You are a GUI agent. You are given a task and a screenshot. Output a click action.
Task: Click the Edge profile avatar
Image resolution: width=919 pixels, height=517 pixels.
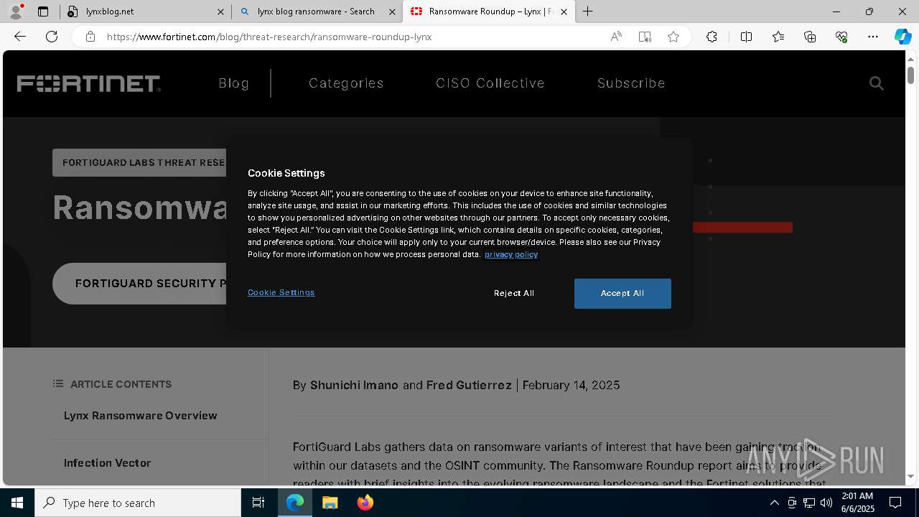pyautogui.click(x=16, y=11)
